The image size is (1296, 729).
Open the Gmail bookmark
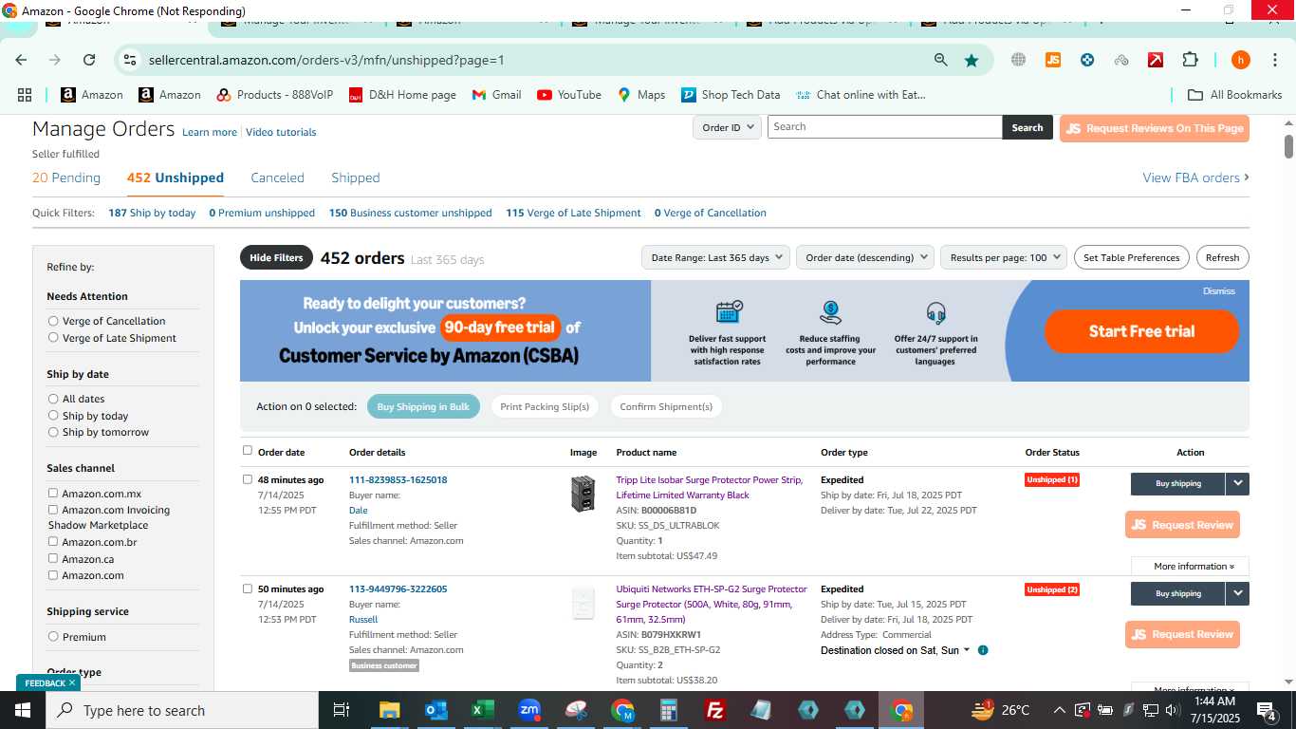[497, 95]
